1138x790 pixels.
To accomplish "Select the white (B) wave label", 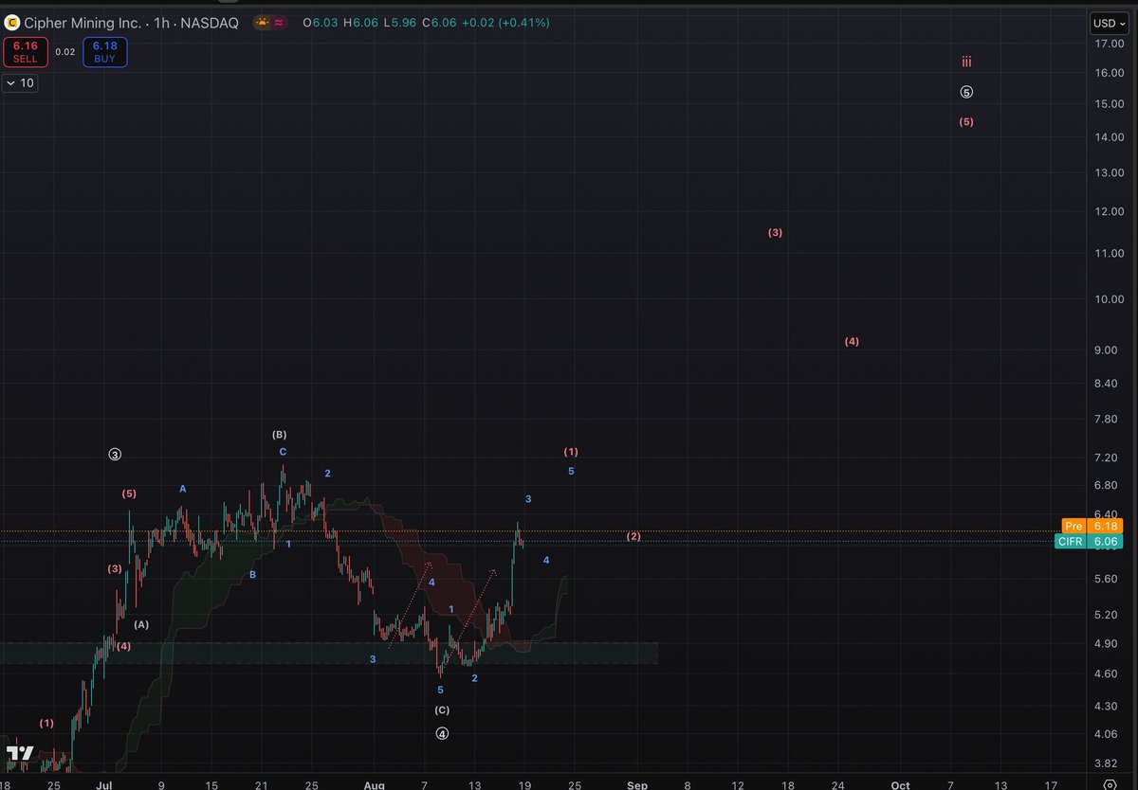I will (280, 435).
